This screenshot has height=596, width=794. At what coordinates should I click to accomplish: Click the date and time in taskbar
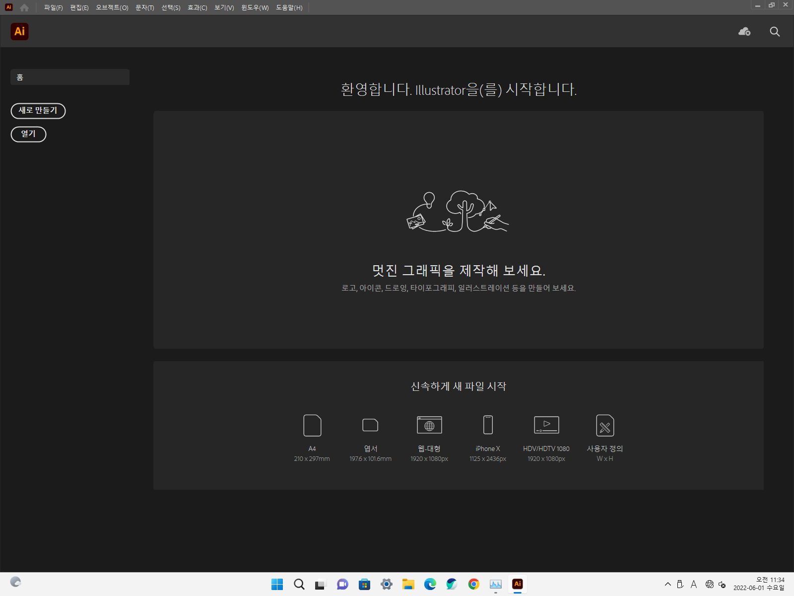(x=759, y=584)
